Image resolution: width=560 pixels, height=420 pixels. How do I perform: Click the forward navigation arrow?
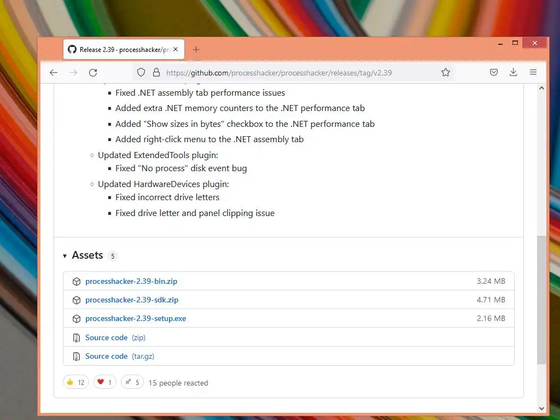pos(73,73)
